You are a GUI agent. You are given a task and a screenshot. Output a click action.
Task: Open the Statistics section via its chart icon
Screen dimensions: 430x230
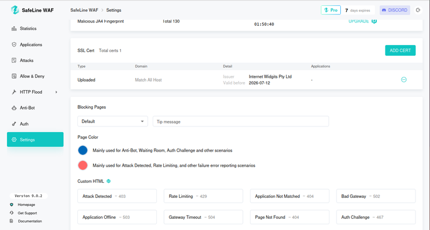[x=14, y=28]
